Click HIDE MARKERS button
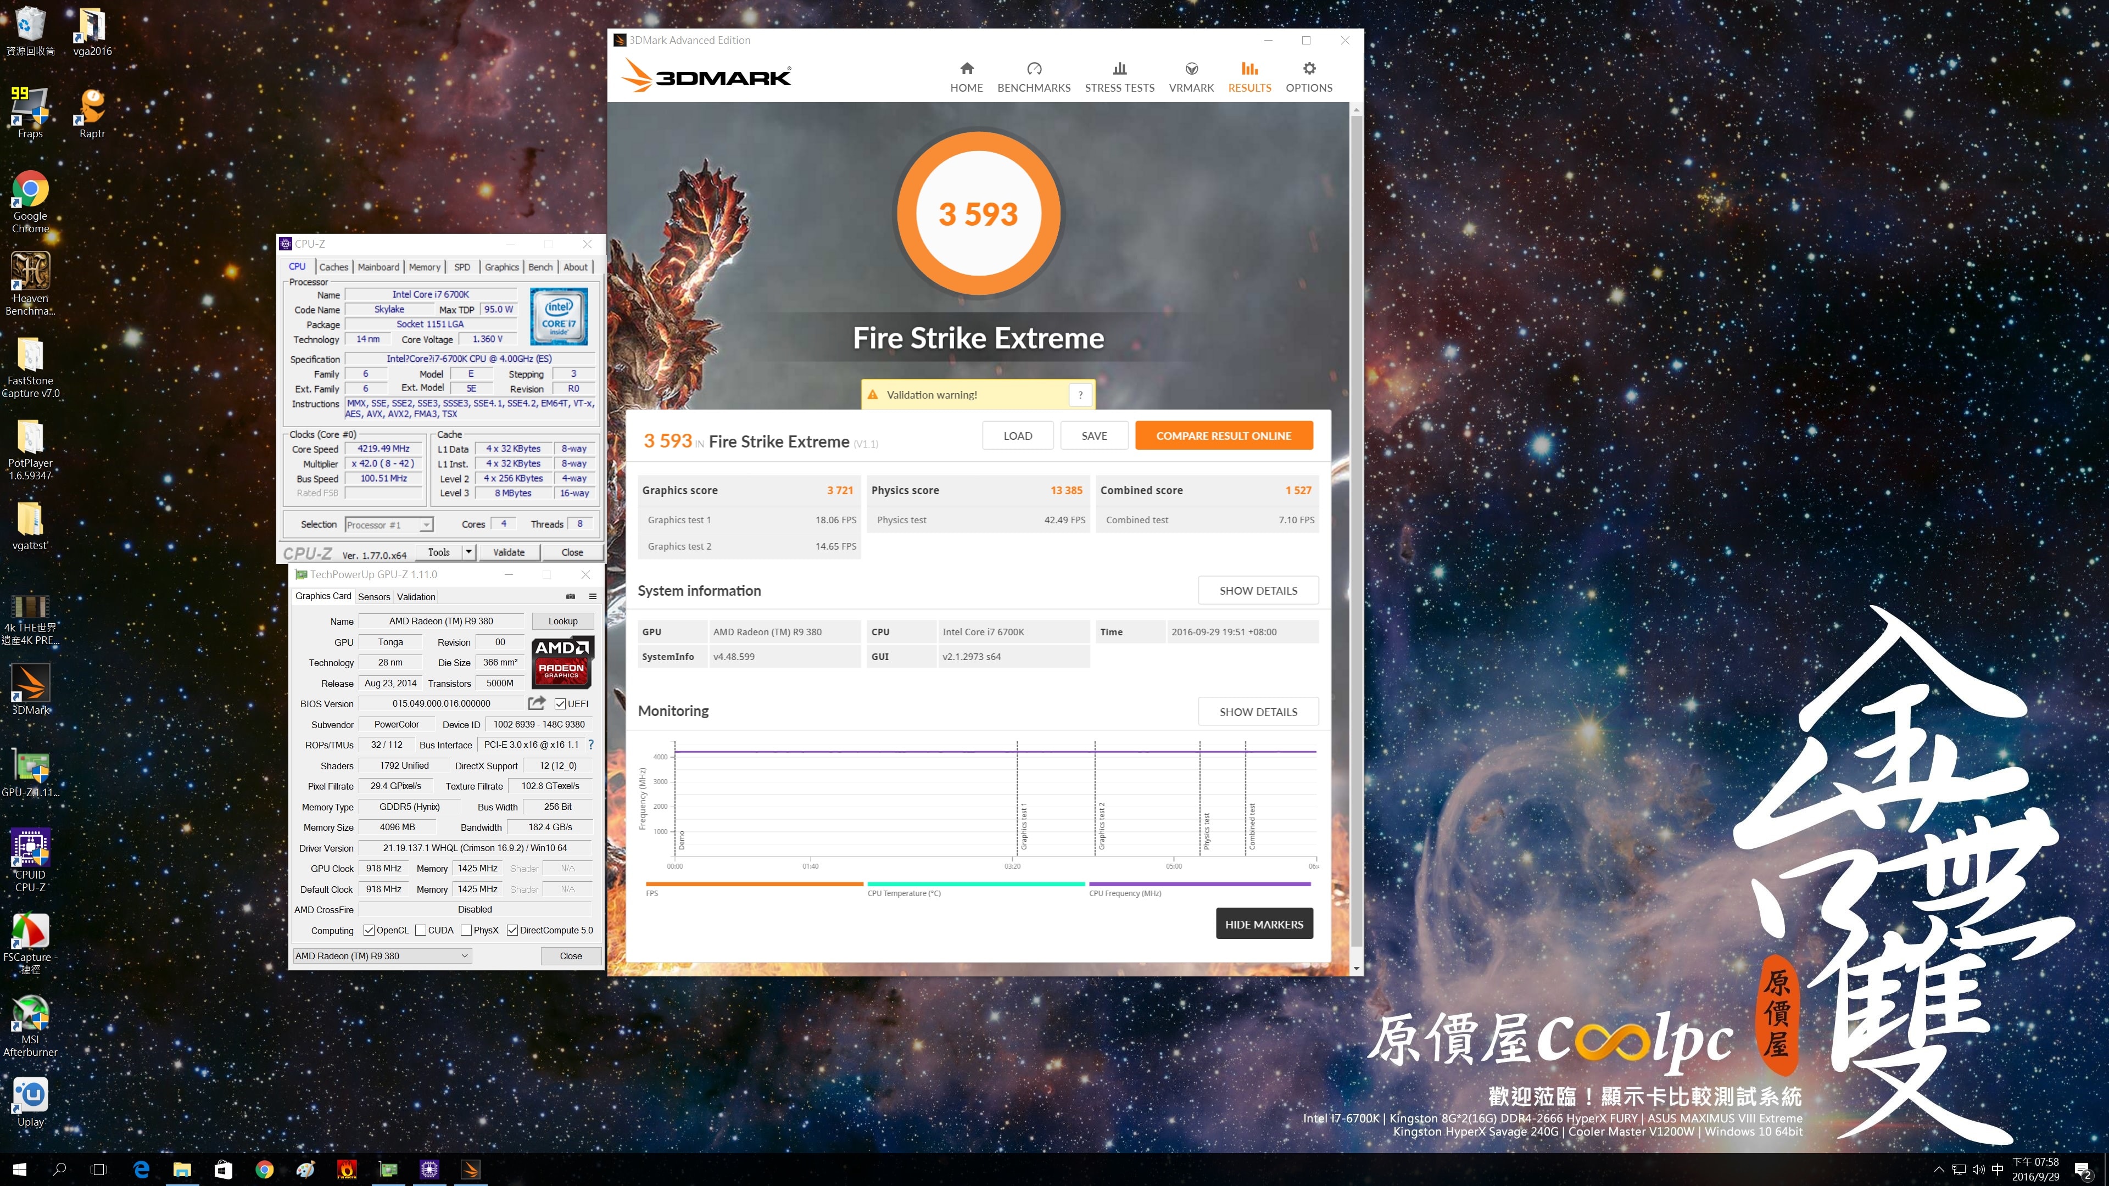The width and height of the screenshot is (2109, 1186). coord(1264,924)
